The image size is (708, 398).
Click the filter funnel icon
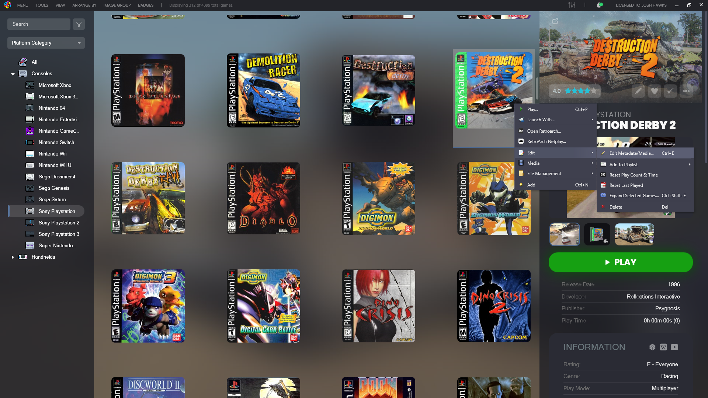pyautogui.click(x=79, y=24)
